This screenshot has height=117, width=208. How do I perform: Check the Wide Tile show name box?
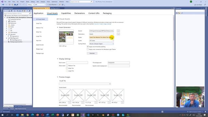coord(67,68)
